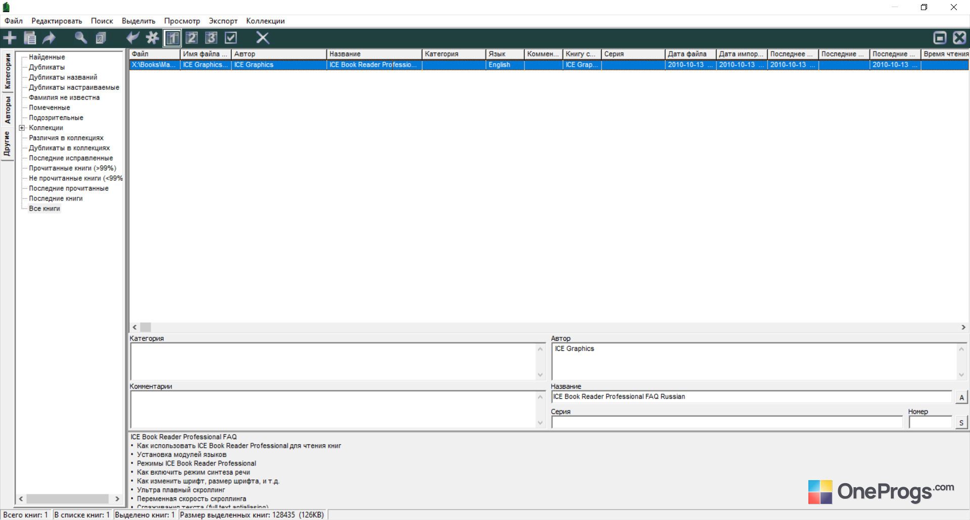Sort by the Название column header
Image resolution: width=970 pixels, height=520 pixels.
point(374,54)
